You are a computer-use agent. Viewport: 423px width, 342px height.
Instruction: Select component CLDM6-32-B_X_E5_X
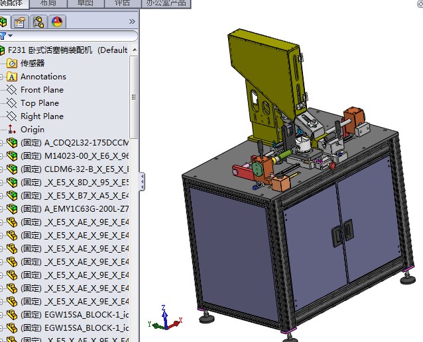(74, 169)
